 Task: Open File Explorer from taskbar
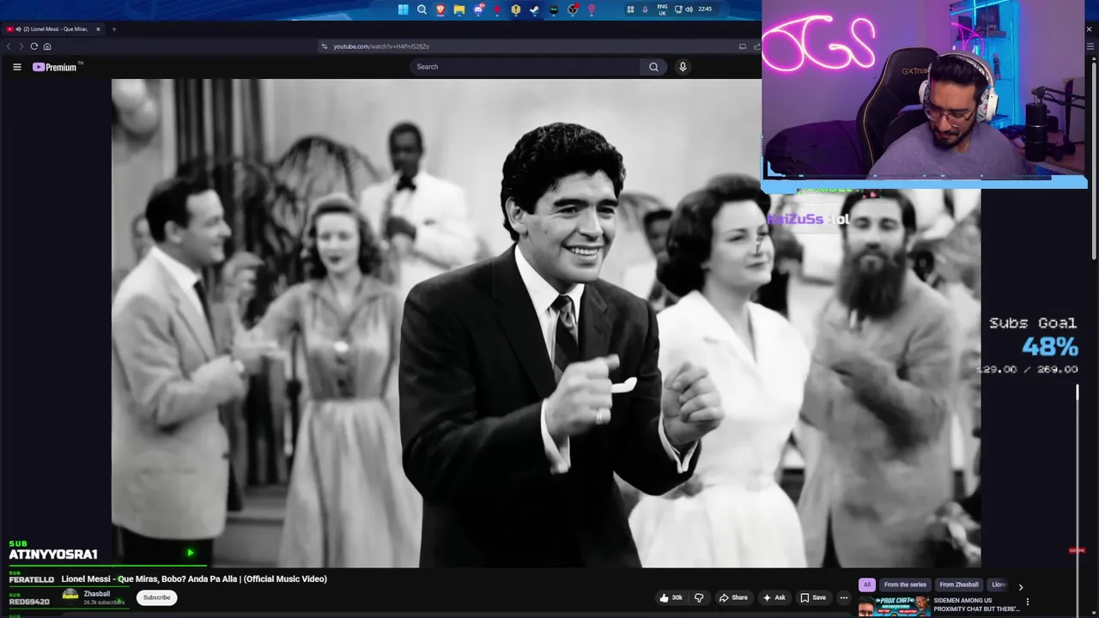tap(459, 9)
